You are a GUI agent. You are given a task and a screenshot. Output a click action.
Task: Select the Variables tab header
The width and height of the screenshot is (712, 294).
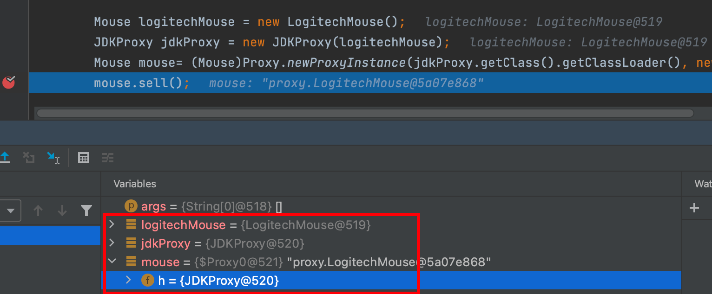pyautogui.click(x=135, y=184)
